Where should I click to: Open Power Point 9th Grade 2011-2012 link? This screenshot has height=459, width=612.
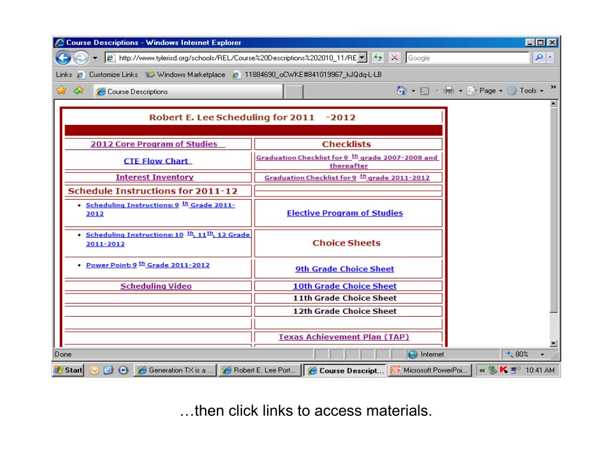click(148, 265)
